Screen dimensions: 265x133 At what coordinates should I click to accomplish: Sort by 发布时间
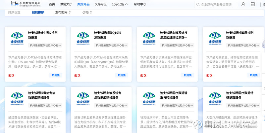(63, 12)
